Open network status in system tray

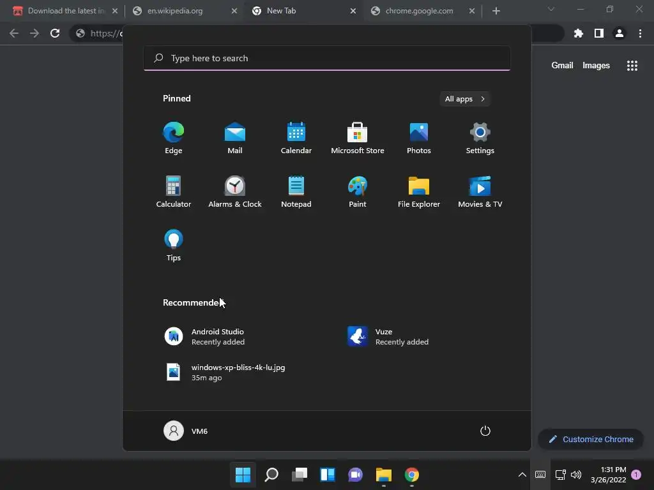pyautogui.click(x=560, y=474)
